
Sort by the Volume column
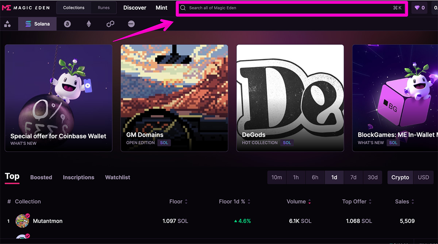click(299, 201)
